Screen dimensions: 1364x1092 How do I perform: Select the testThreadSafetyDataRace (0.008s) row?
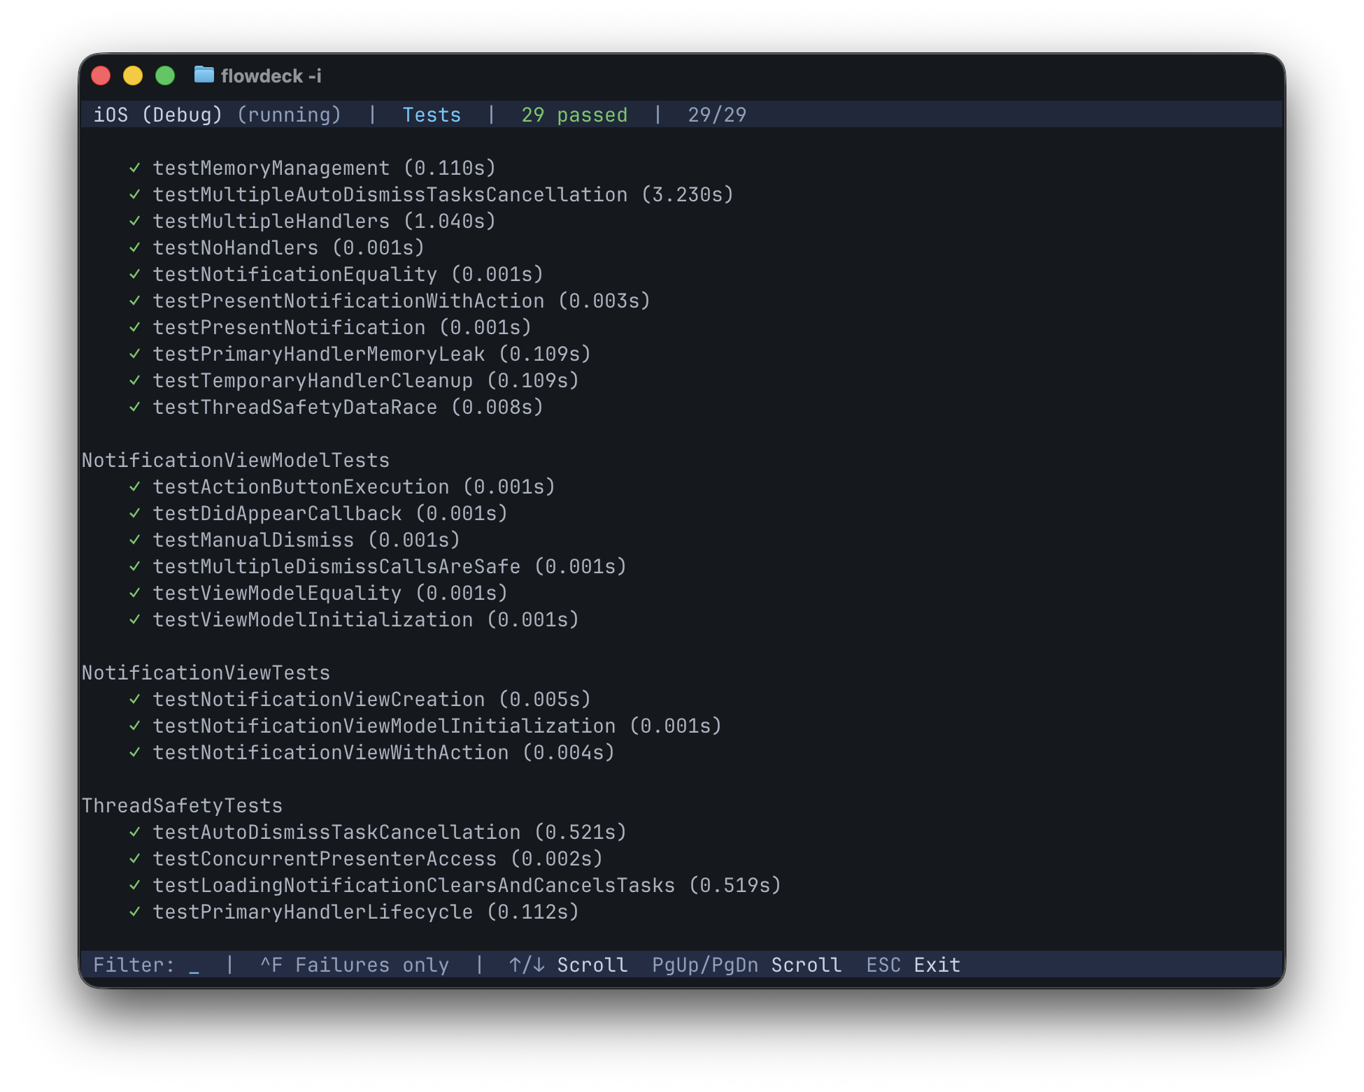coord(336,407)
